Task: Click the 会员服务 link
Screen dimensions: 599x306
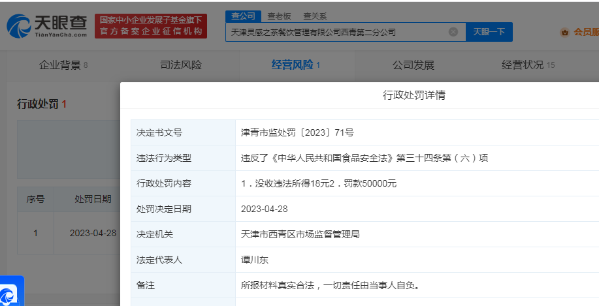Action: [586, 33]
